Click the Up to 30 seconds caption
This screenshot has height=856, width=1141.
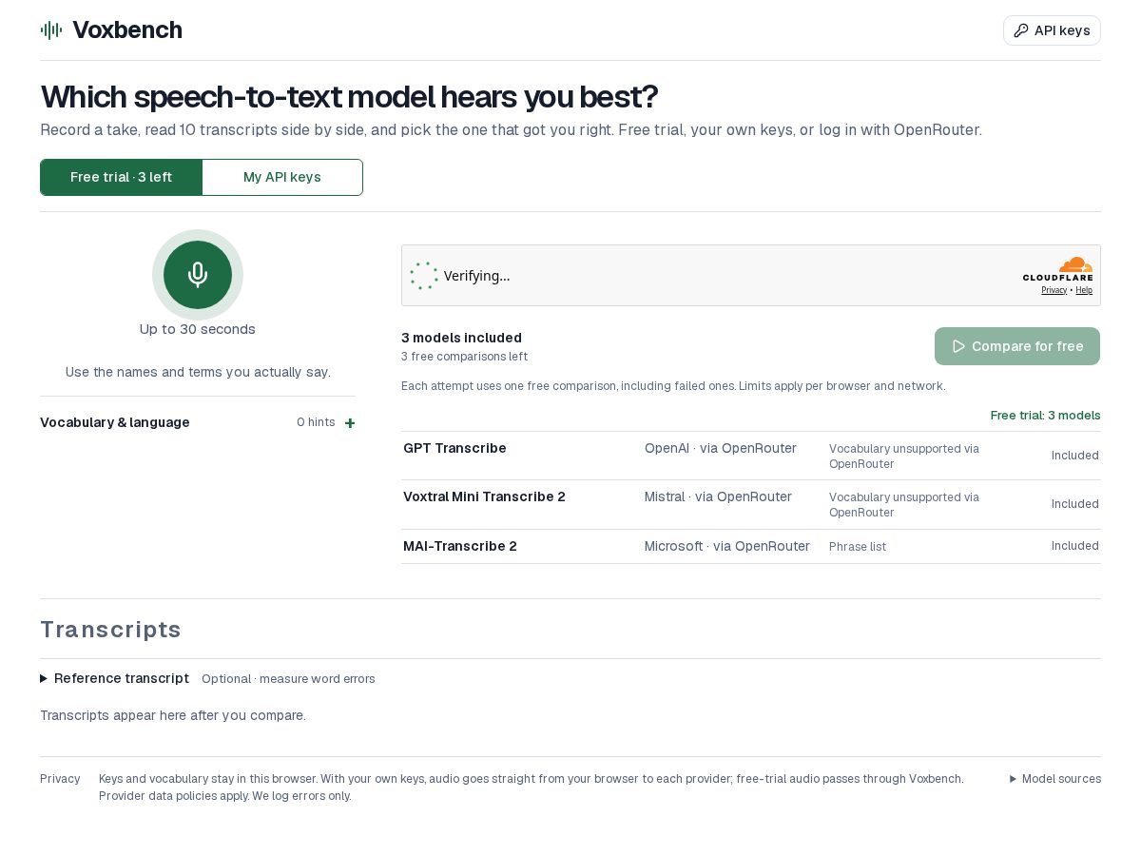tap(198, 329)
